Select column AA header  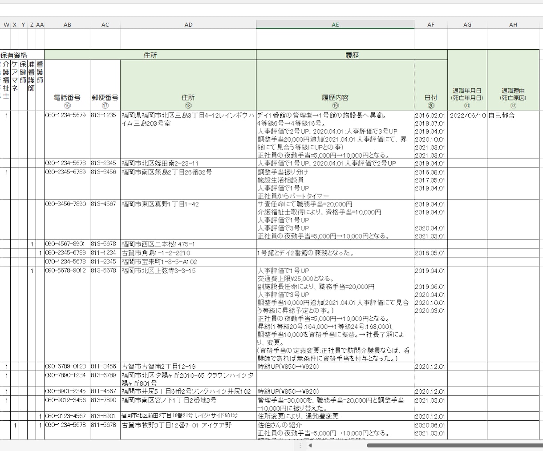[40, 25]
